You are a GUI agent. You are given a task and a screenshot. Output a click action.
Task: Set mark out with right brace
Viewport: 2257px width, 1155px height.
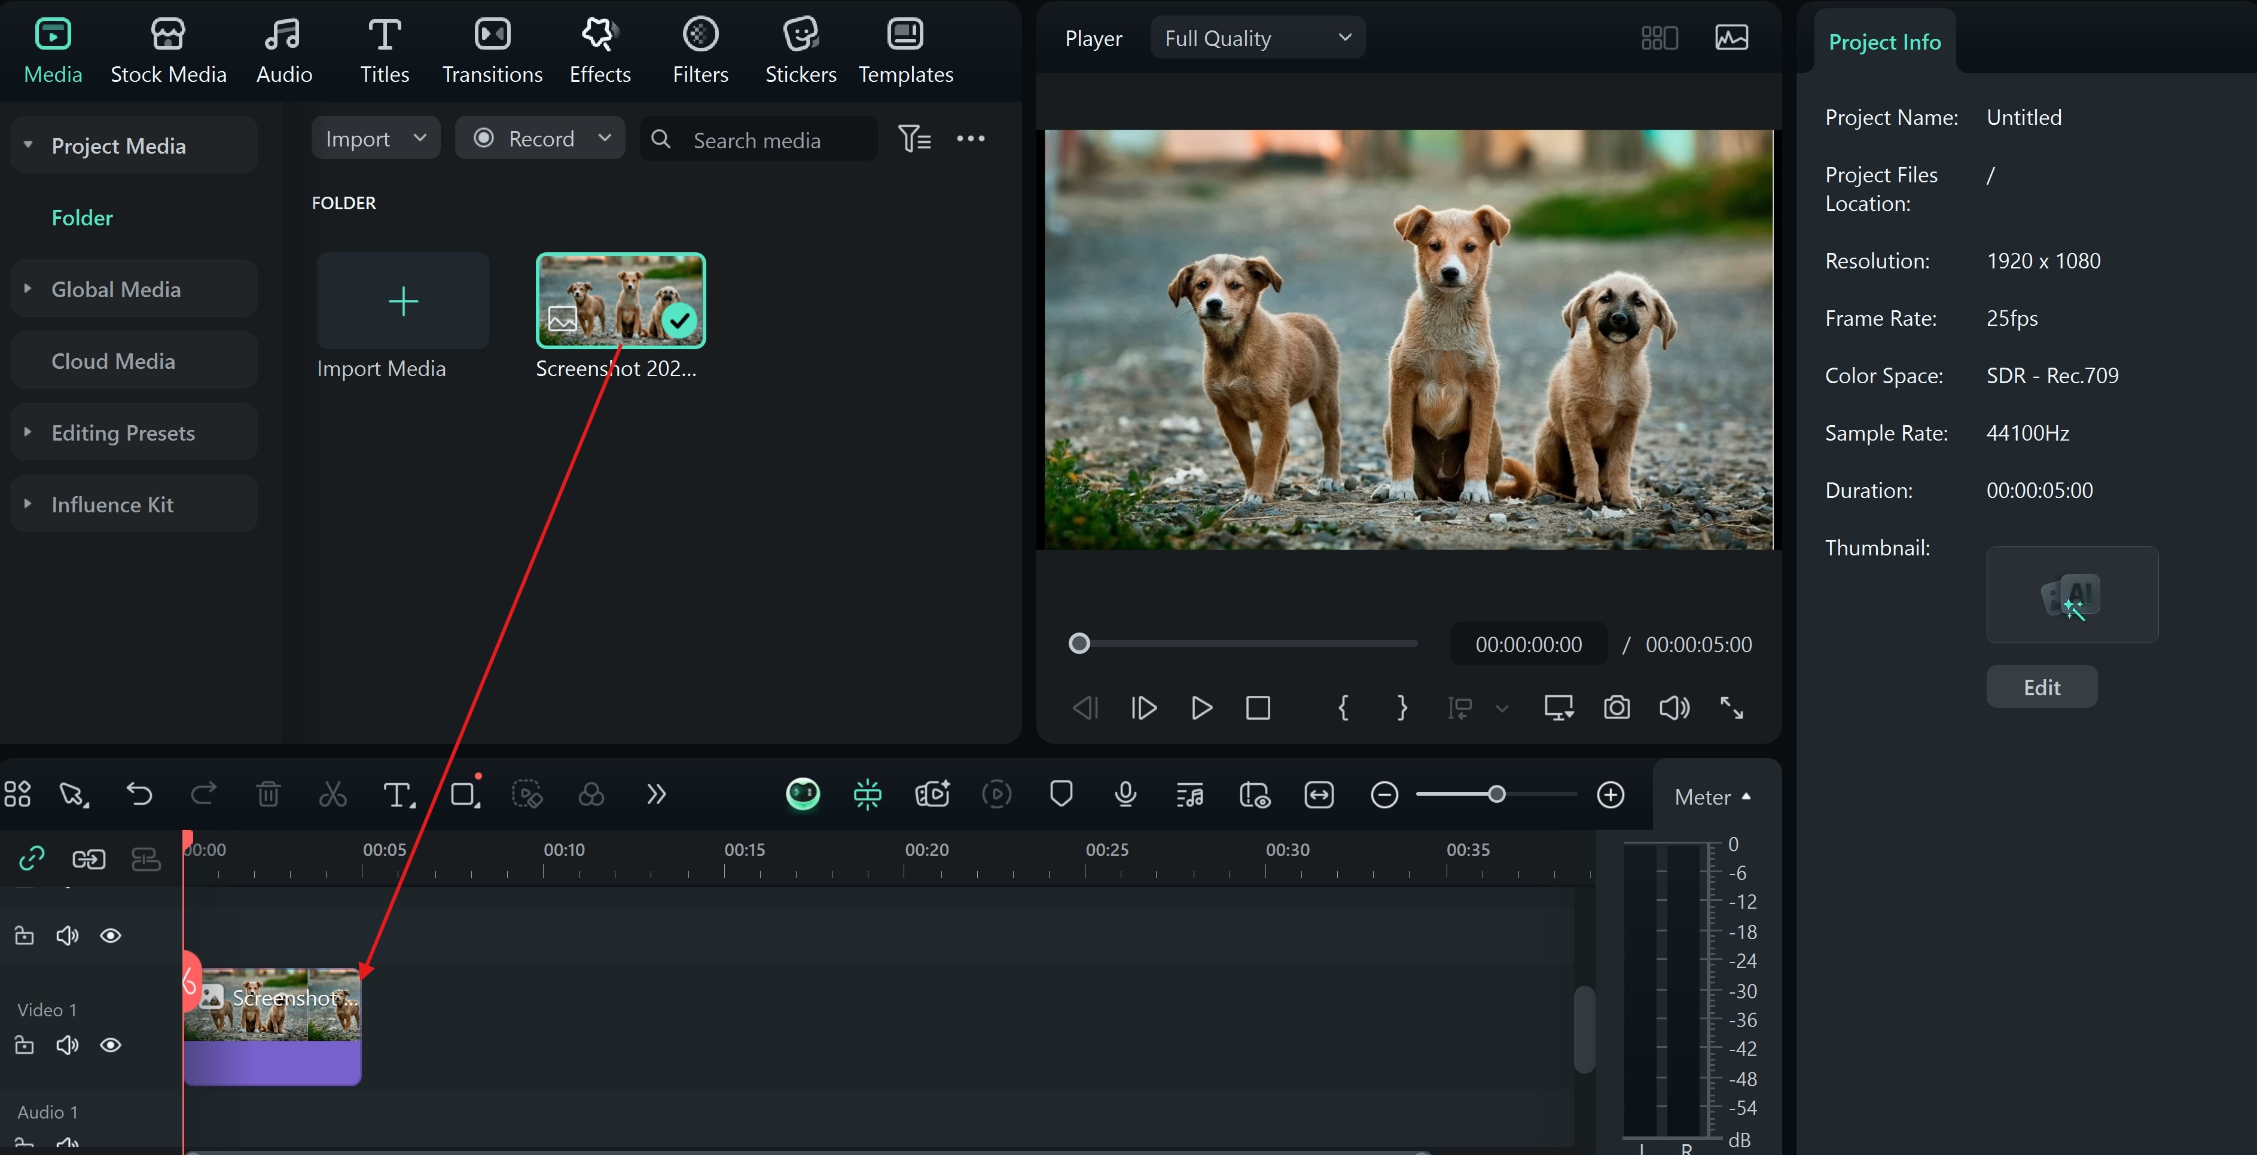[1402, 708]
